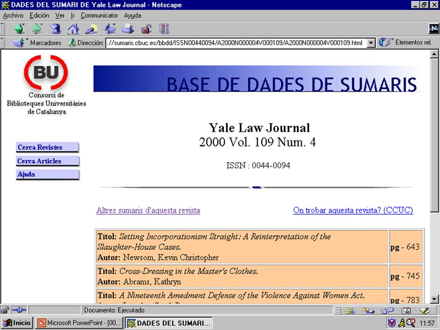Click the shield icon in system tray
The width and height of the screenshot is (440, 330).
click(391, 323)
